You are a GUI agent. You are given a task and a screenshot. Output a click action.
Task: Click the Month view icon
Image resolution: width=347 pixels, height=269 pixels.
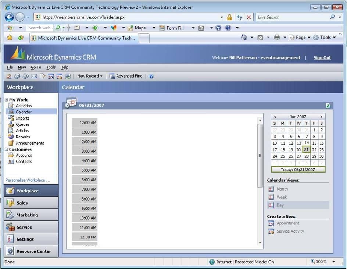click(271, 189)
